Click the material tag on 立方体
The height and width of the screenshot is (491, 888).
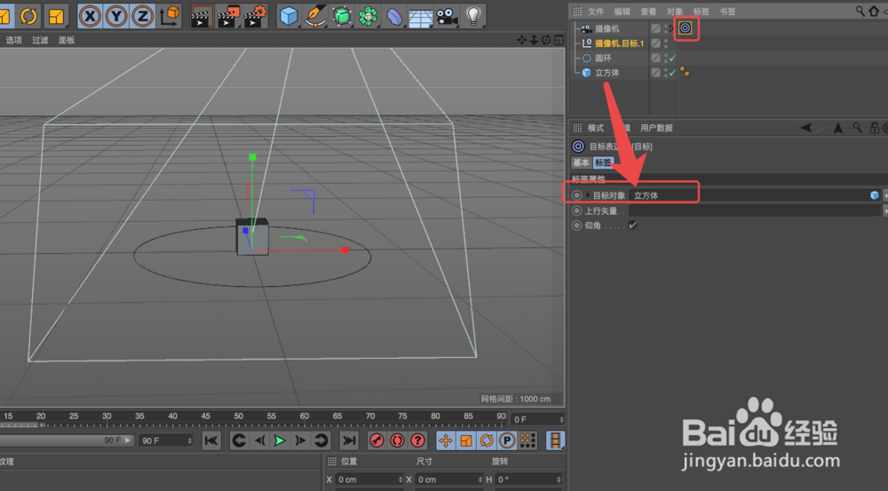(x=686, y=72)
